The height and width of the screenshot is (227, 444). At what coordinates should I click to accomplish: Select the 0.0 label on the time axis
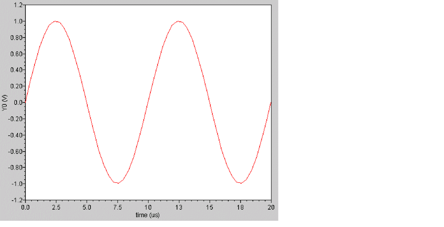coord(26,207)
